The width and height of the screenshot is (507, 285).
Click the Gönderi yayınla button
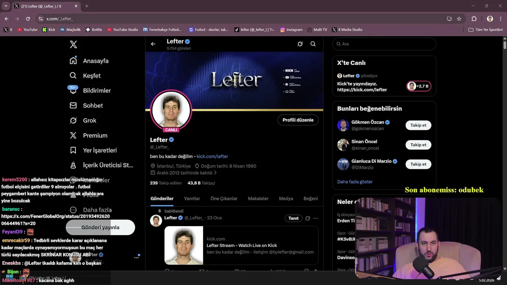[100, 227]
